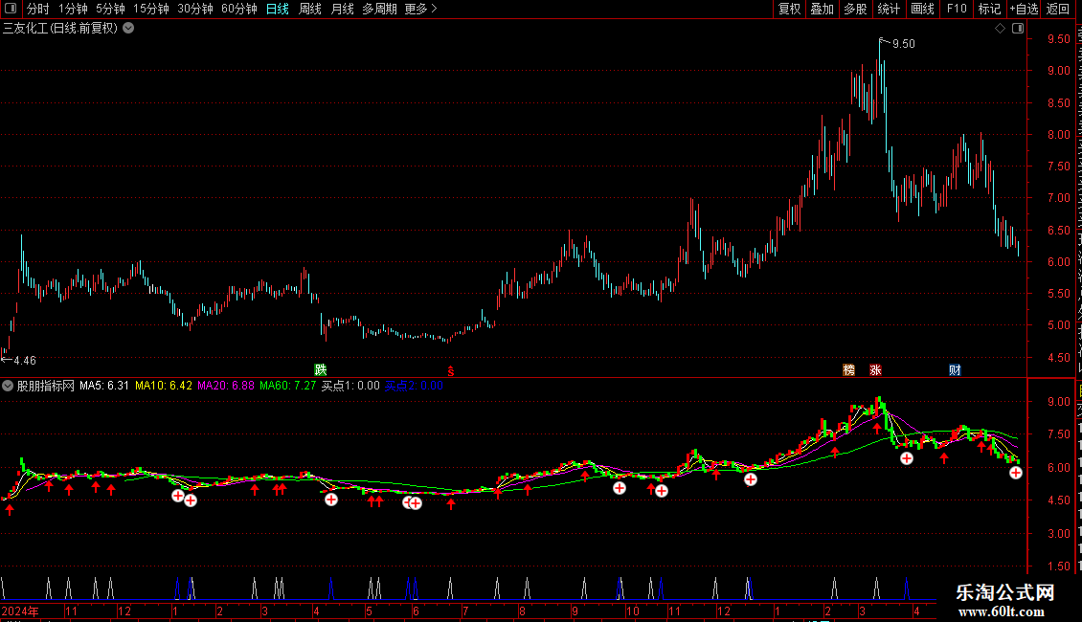Viewport: 1082px width, 622px height.
Task: Click the red S event marker
Action: click(451, 371)
